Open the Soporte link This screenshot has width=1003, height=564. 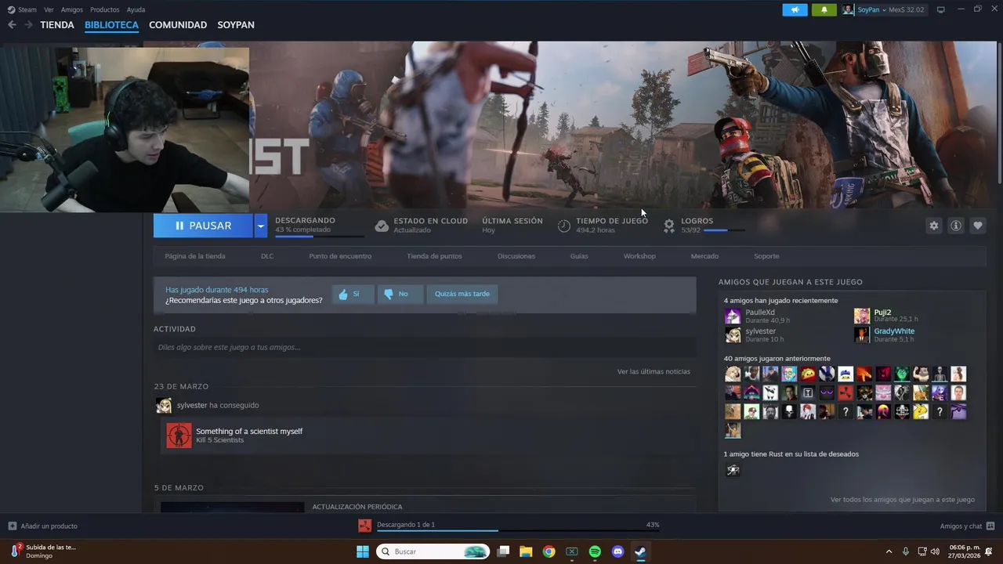[766, 256]
